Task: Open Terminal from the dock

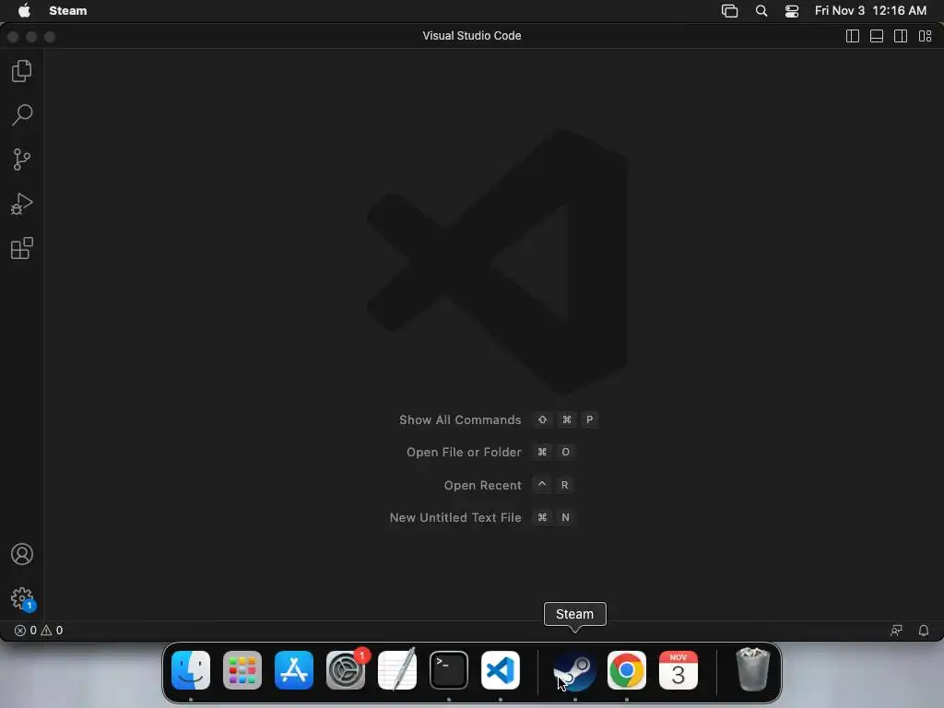Action: click(449, 670)
